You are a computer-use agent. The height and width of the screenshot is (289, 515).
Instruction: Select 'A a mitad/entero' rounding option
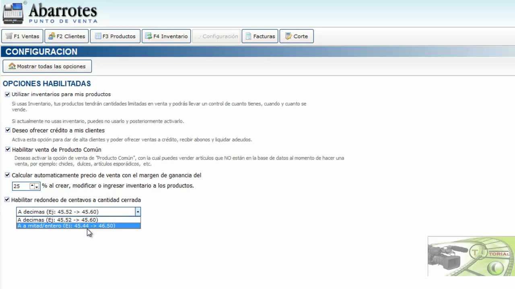pos(78,226)
